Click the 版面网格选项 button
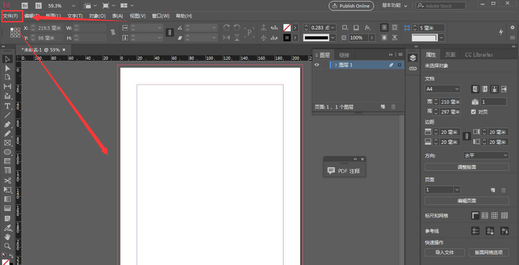Viewport: 519px width, 265px height. 489,252
